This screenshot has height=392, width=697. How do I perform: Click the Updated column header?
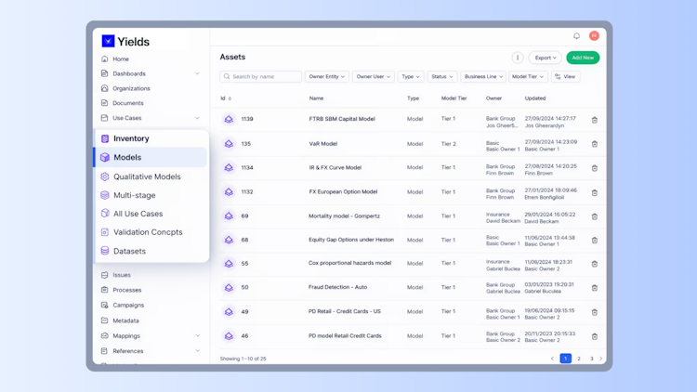coord(535,98)
